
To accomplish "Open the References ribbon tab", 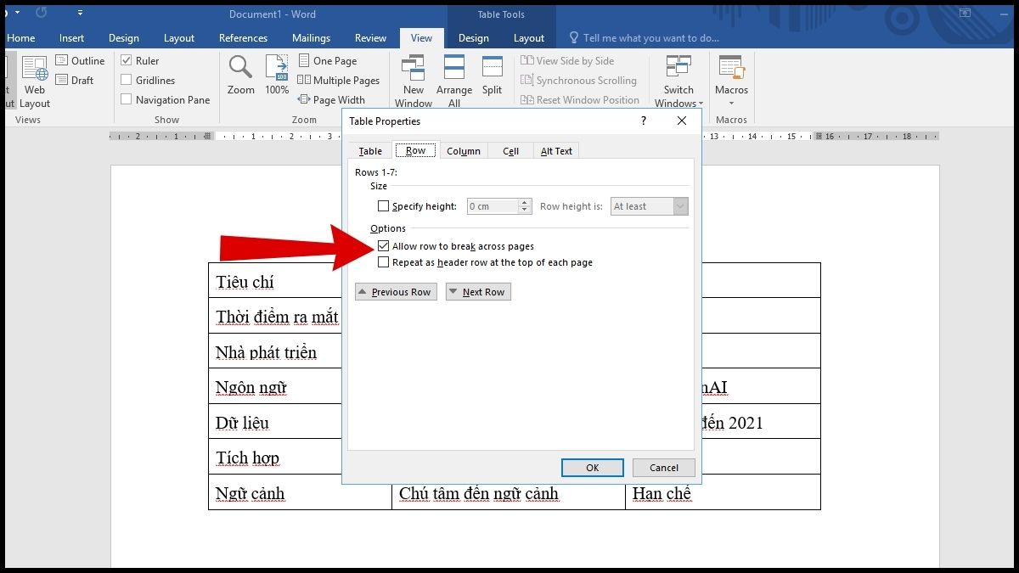I will [x=243, y=38].
